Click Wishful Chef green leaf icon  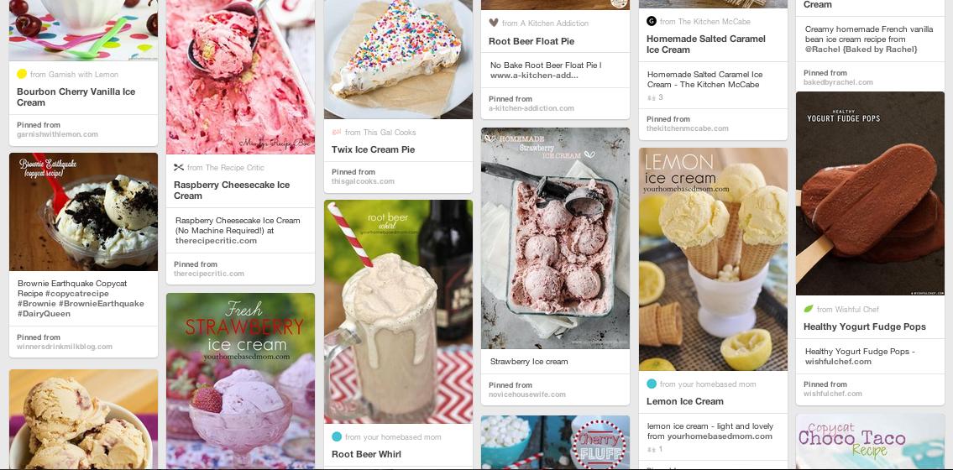coord(809,309)
